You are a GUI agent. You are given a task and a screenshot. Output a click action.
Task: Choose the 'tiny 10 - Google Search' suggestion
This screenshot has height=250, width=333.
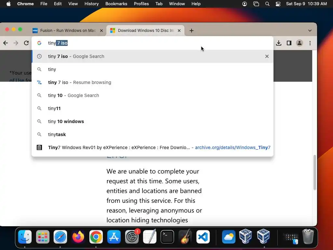153,95
